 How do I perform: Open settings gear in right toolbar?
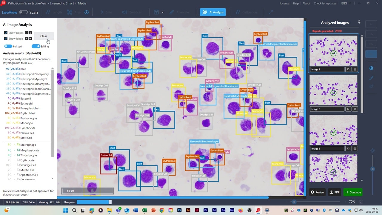371,68
